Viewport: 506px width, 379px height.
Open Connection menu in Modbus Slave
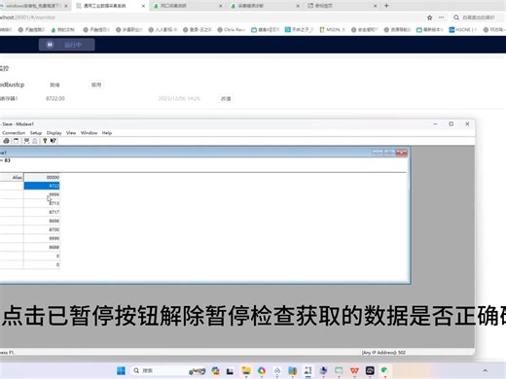coord(14,133)
